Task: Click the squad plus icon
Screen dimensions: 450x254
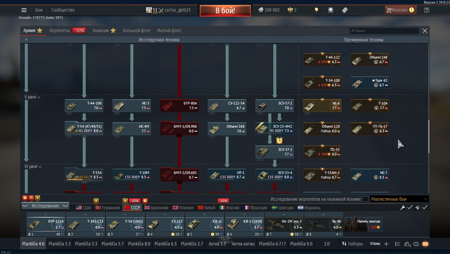Action: 386,244
